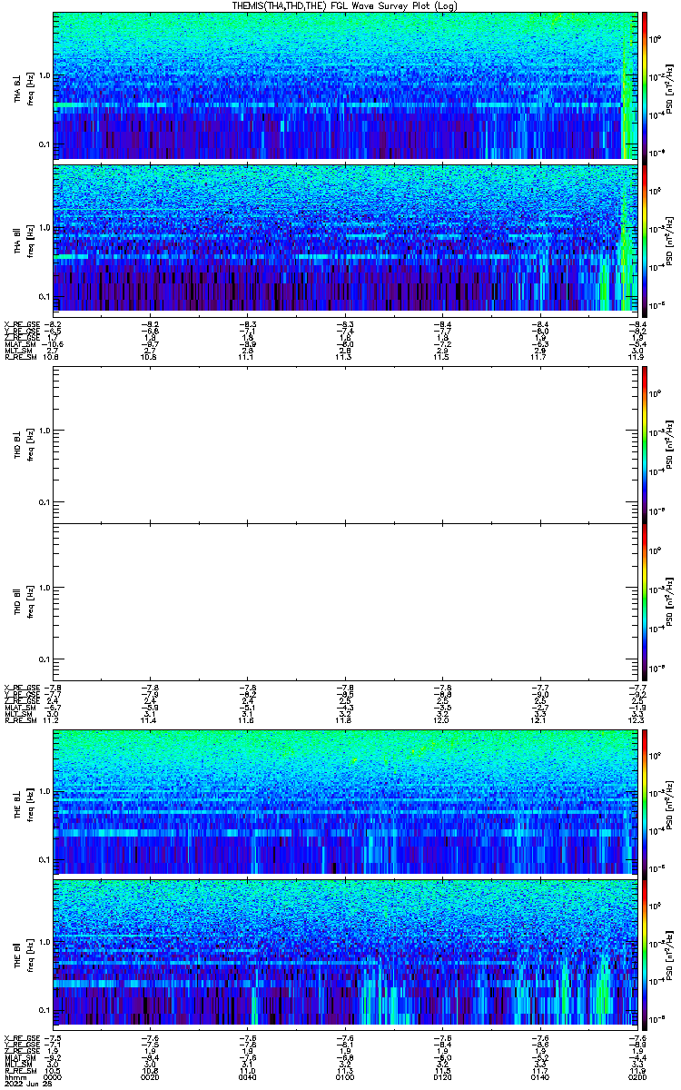Click the THD B-perpendicular PSD color bar

click(x=646, y=444)
